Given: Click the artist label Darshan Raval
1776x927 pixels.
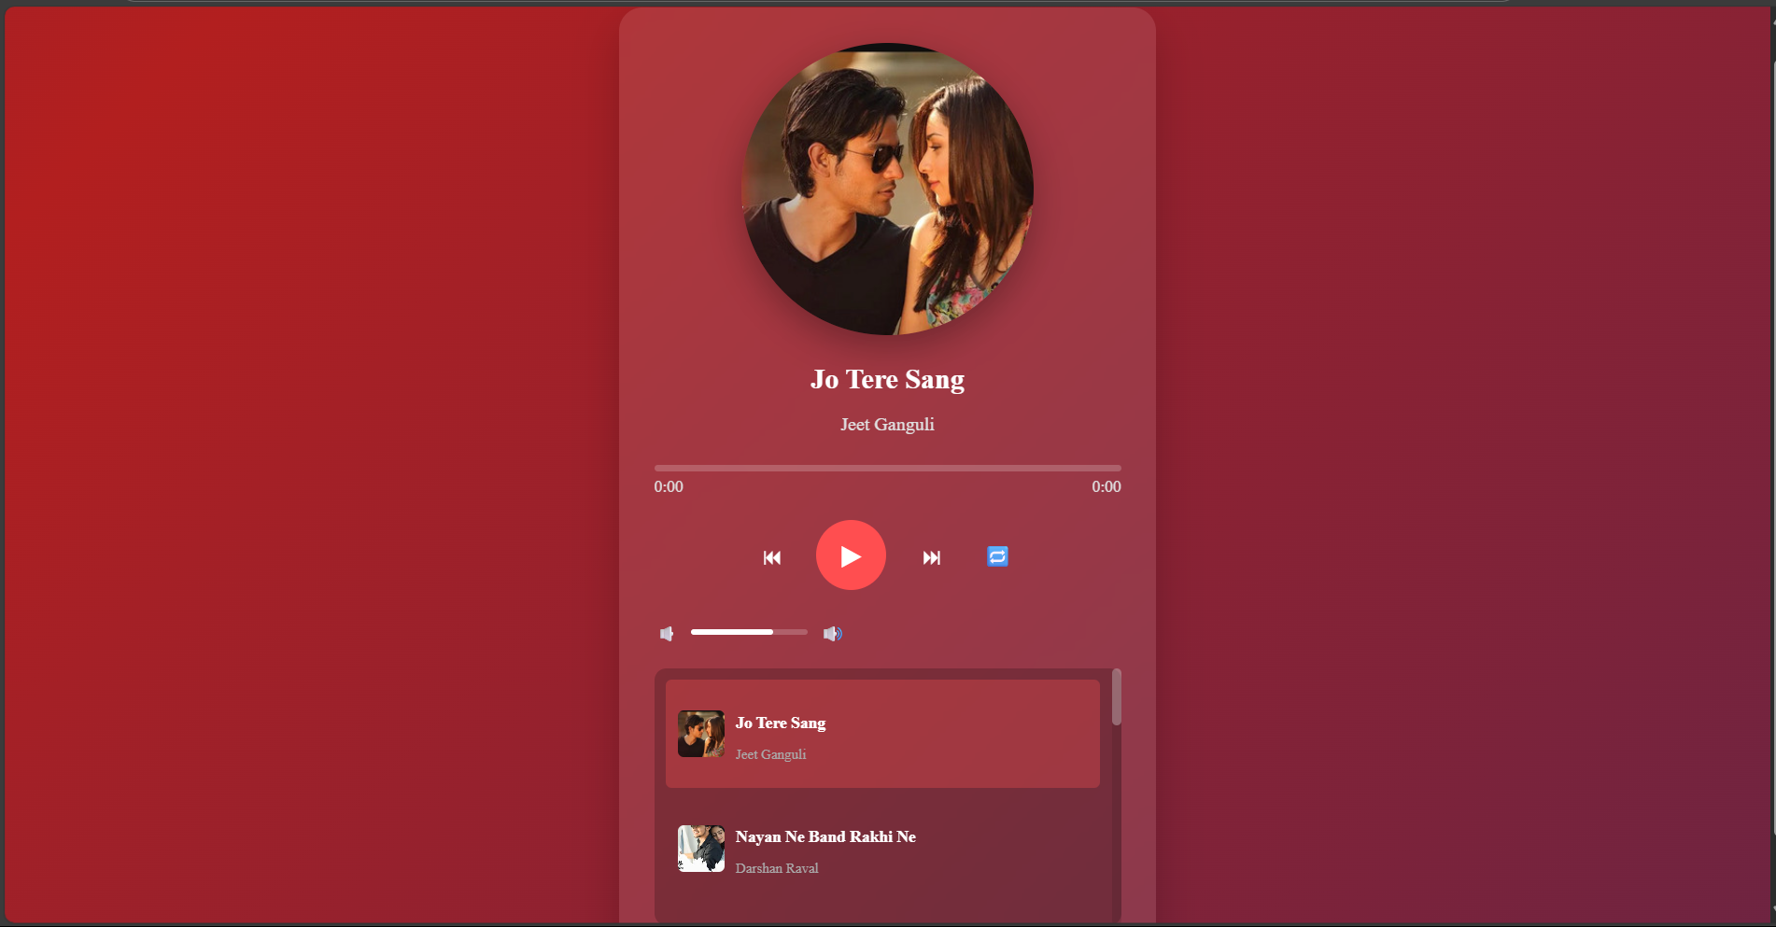Looking at the screenshot, I should click(x=776, y=868).
